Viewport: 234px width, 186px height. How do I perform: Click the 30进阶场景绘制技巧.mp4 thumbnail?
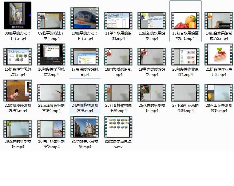51,129
